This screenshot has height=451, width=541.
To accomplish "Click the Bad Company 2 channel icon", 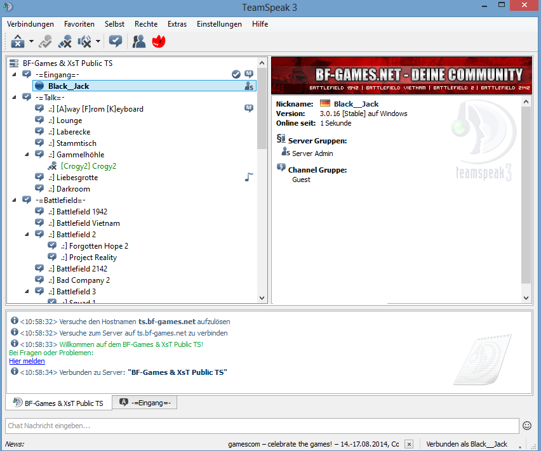I will pos(39,280).
